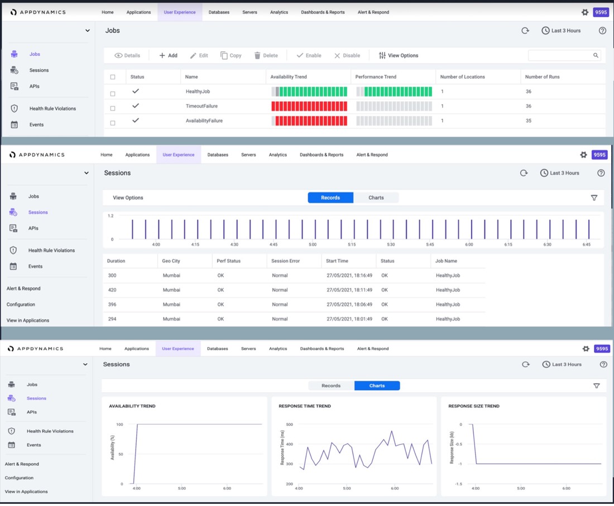Click APIs sidebar icon in top panel
Image resolution: width=614 pixels, height=506 pixels.
click(14, 86)
